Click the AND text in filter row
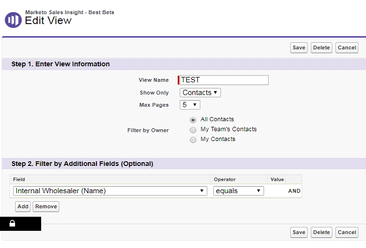 [x=294, y=191]
